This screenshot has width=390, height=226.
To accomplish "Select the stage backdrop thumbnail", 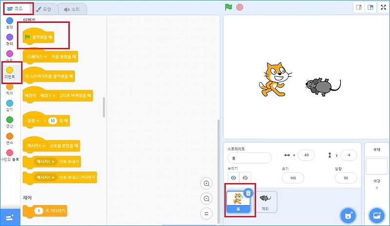I will (376, 167).
